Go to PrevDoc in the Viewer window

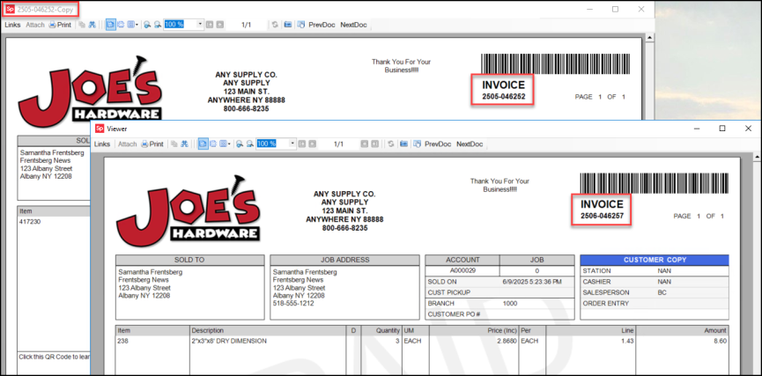(437, 144)
